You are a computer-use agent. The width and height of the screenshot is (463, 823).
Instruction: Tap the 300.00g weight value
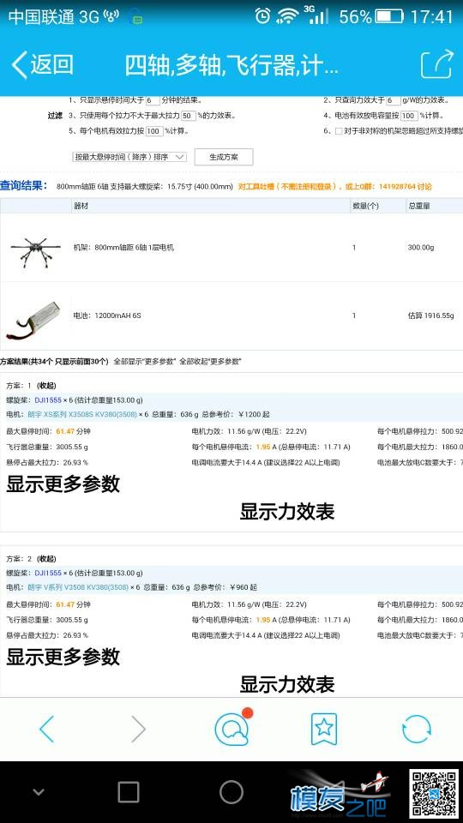click(x=421, y=248)
